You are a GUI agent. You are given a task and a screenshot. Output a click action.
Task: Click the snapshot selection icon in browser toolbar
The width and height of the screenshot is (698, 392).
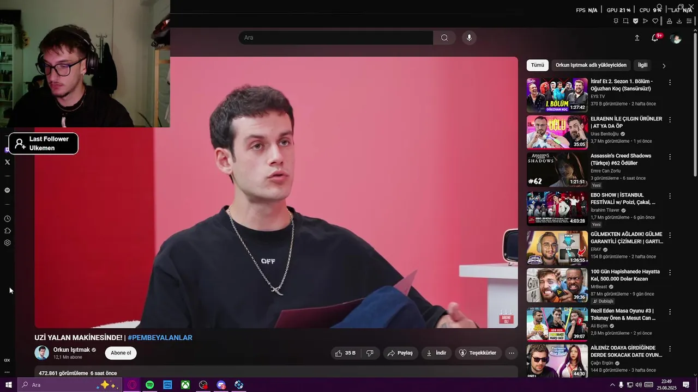pos(625,21)
